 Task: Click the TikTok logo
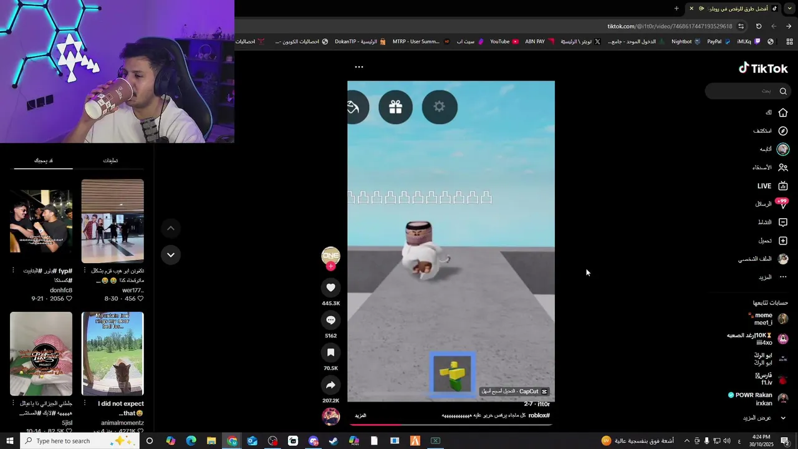tap(764, 69)
